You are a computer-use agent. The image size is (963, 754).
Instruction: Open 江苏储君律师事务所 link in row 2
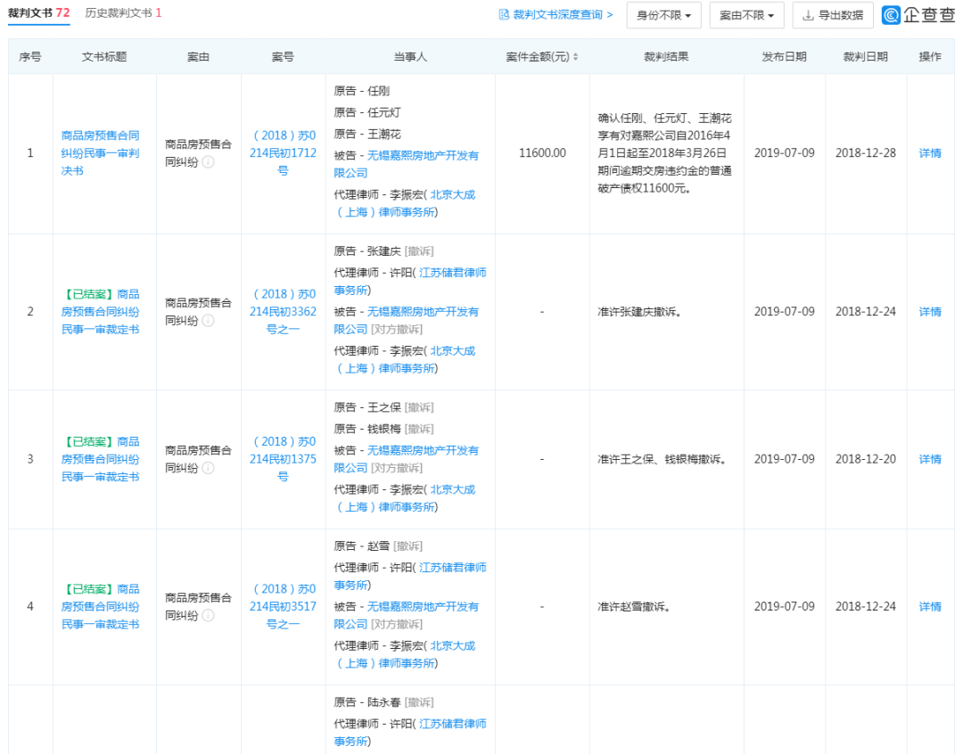[x=410, y=282]
